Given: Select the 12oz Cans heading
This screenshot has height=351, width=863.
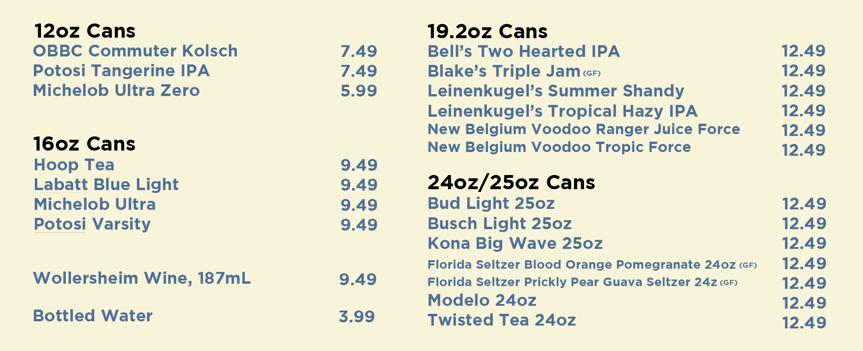Looking at the screenshot, I should coord(85,31).
